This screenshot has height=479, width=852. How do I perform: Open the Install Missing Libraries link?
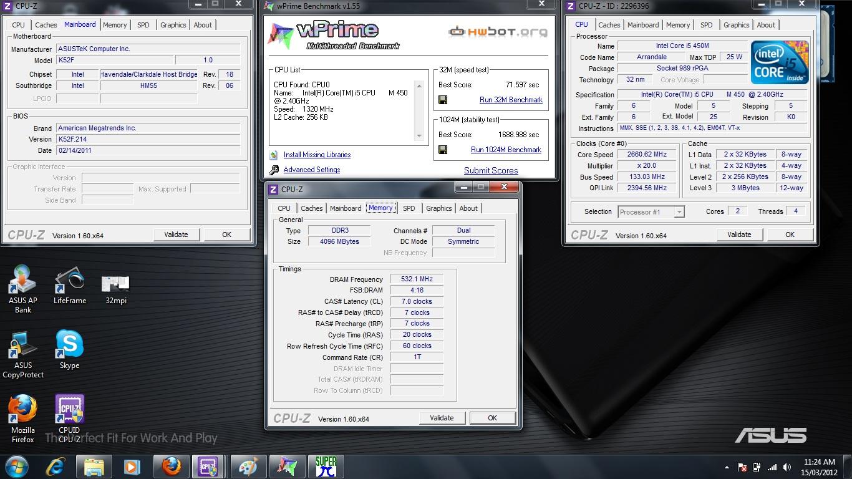[317, 155]
